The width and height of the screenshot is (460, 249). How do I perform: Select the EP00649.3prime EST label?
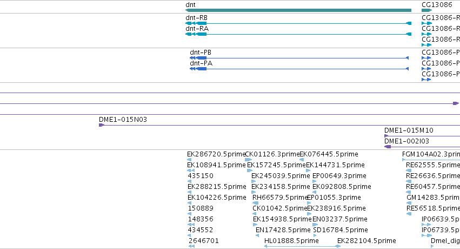click(x=339, y=176)
